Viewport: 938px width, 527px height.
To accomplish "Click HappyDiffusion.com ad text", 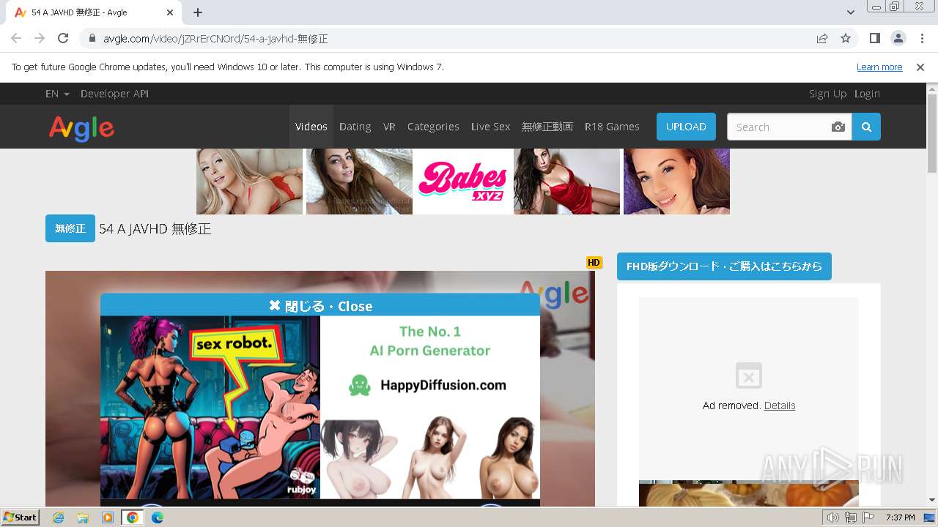I will (x=443, y=385).
